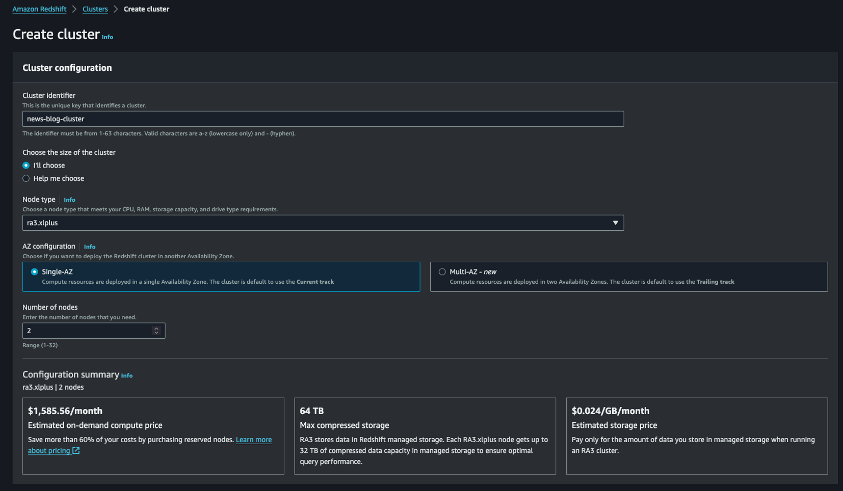Click the Cluster identifier text field

(323, 119)
